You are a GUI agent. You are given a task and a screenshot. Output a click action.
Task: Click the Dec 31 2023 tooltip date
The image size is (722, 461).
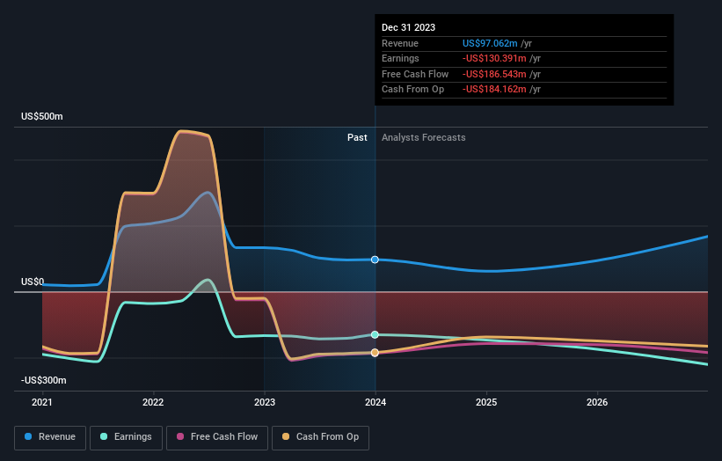(408, 27)
